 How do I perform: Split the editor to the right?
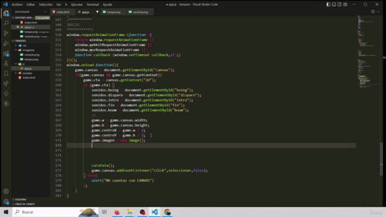373,11
